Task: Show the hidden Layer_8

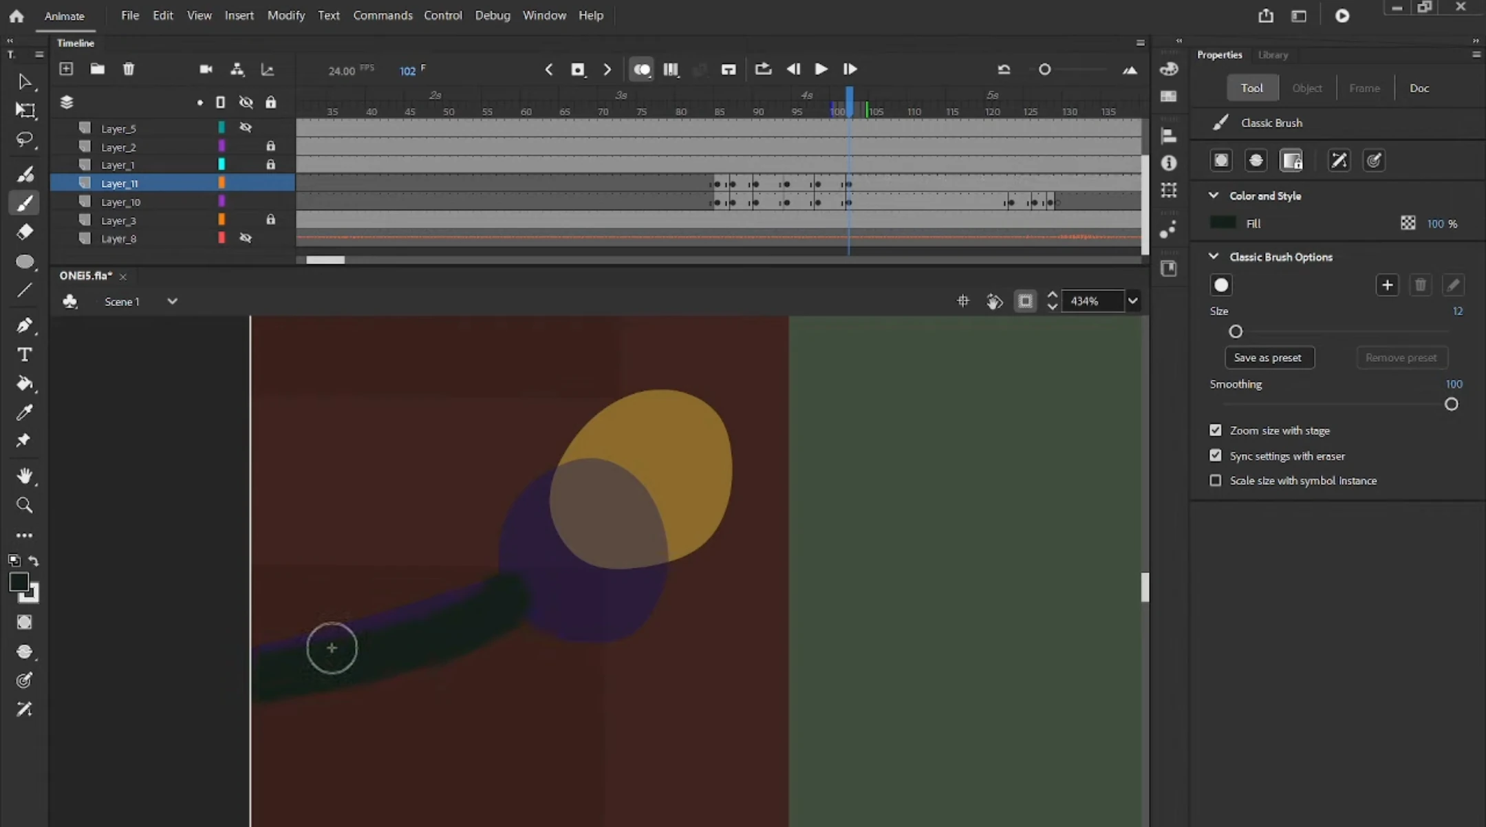Action: 246,238
